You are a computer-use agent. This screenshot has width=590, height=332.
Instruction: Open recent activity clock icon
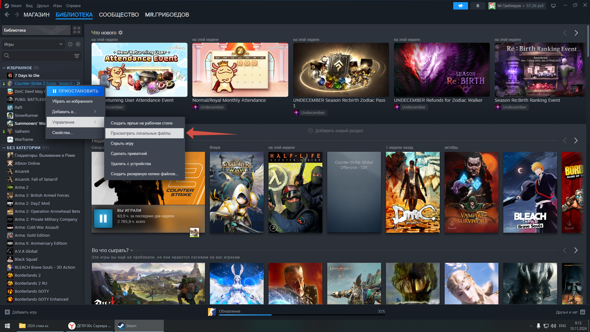70,44
